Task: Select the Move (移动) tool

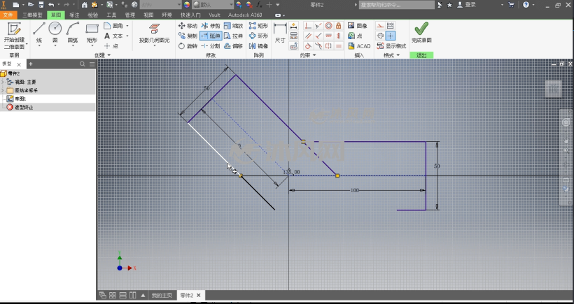Action: pos(188,26)
